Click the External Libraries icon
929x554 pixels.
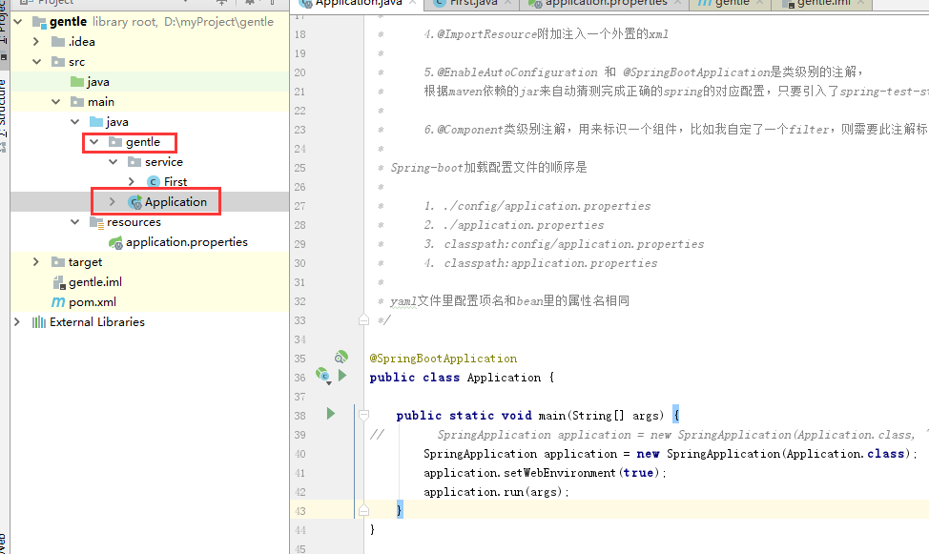click(39, 321)
